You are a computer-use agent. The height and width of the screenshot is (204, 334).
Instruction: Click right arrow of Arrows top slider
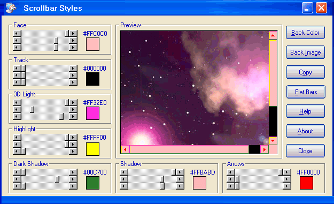pos(287,172)
